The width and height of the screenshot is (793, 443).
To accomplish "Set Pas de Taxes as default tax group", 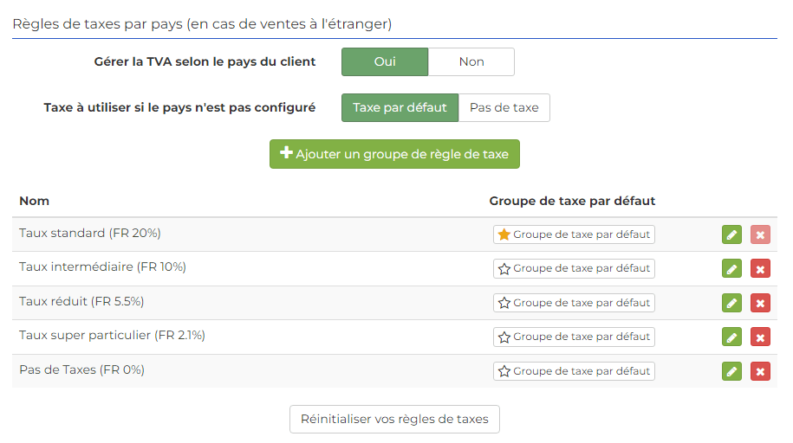I will pyautogui.click(x=574, y=371).
